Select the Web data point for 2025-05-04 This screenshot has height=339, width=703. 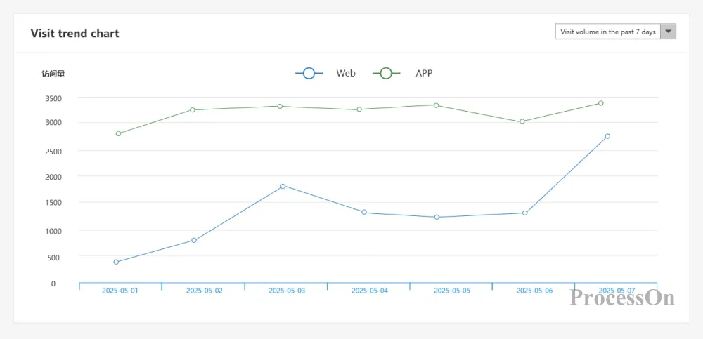[364, 212]
